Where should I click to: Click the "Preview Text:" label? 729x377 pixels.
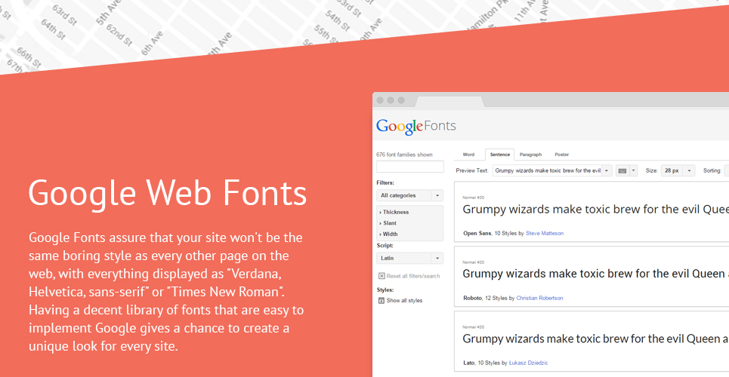[472, 171]
